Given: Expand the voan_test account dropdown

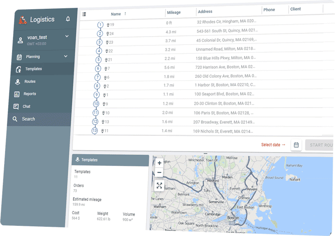Looking at the screenshot, I should (x=67, y=36).
